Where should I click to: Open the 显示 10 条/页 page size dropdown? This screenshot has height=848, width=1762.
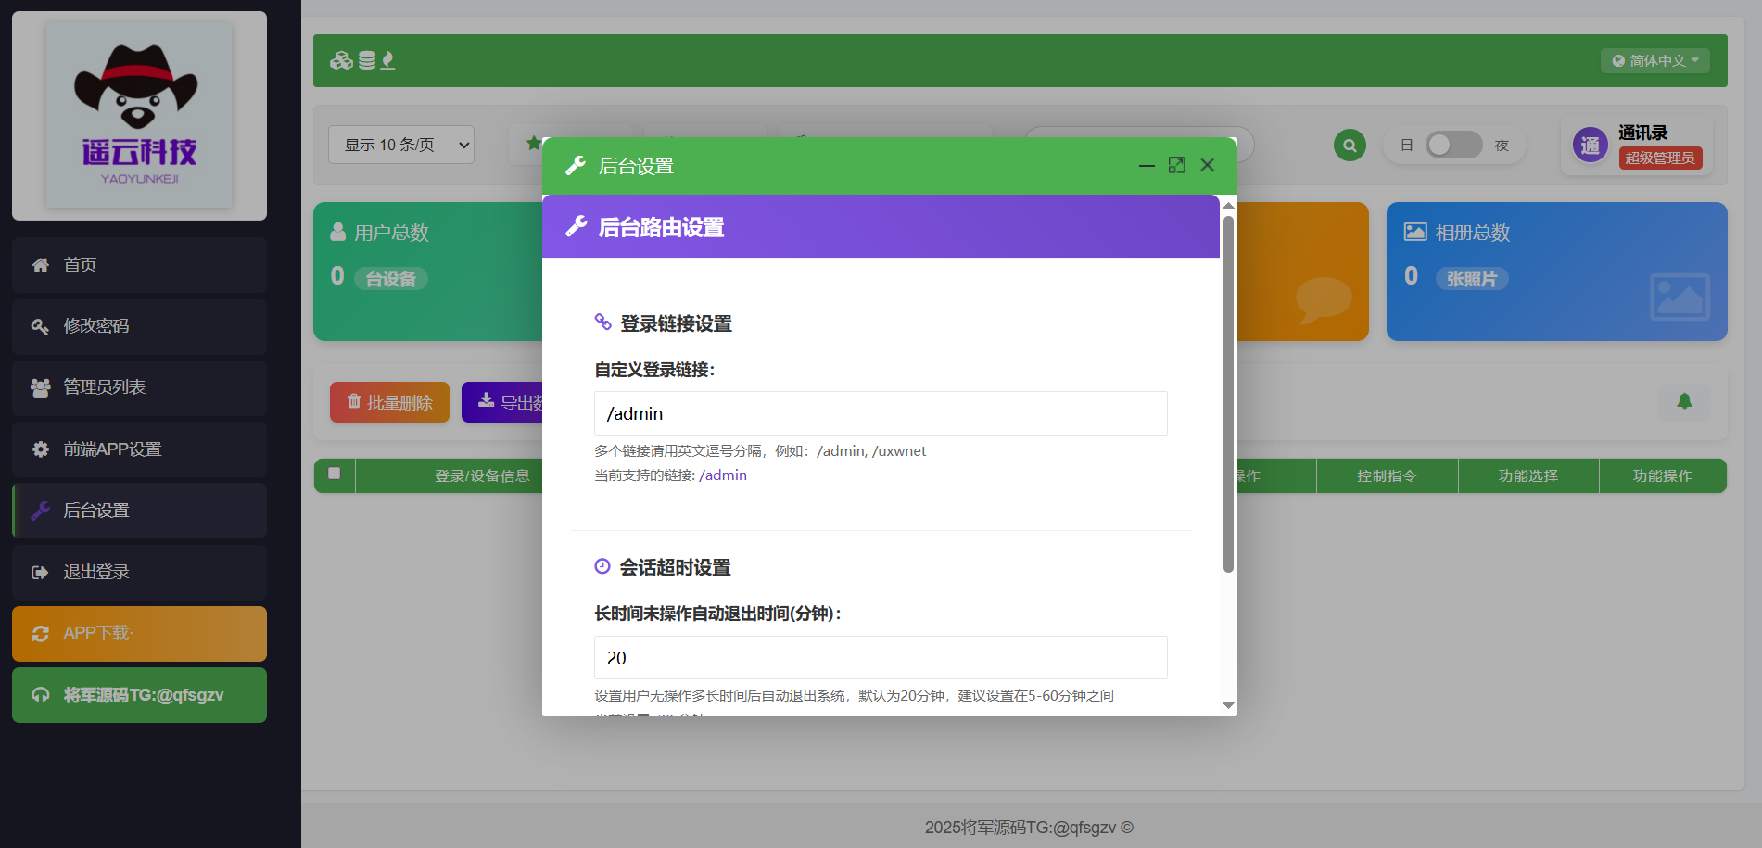[x=400, y=146]
